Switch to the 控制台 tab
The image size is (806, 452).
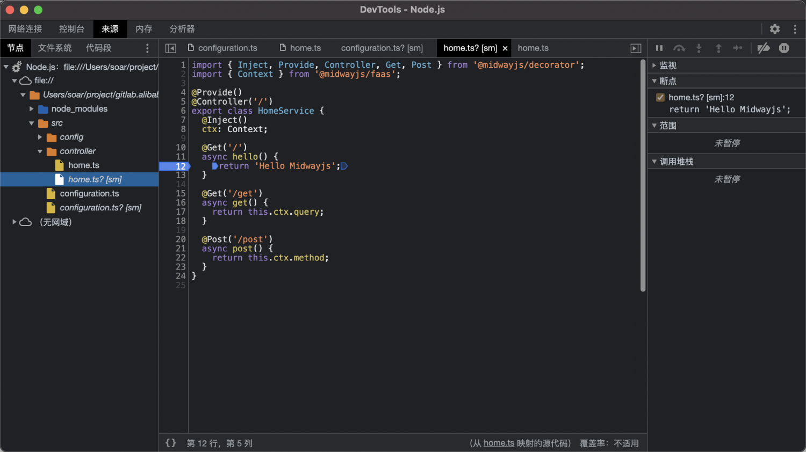click(x=71, y=29)
